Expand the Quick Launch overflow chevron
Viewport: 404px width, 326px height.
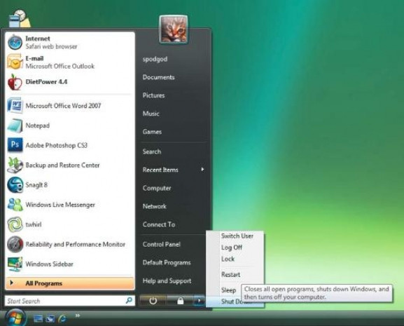click(78, 315)
